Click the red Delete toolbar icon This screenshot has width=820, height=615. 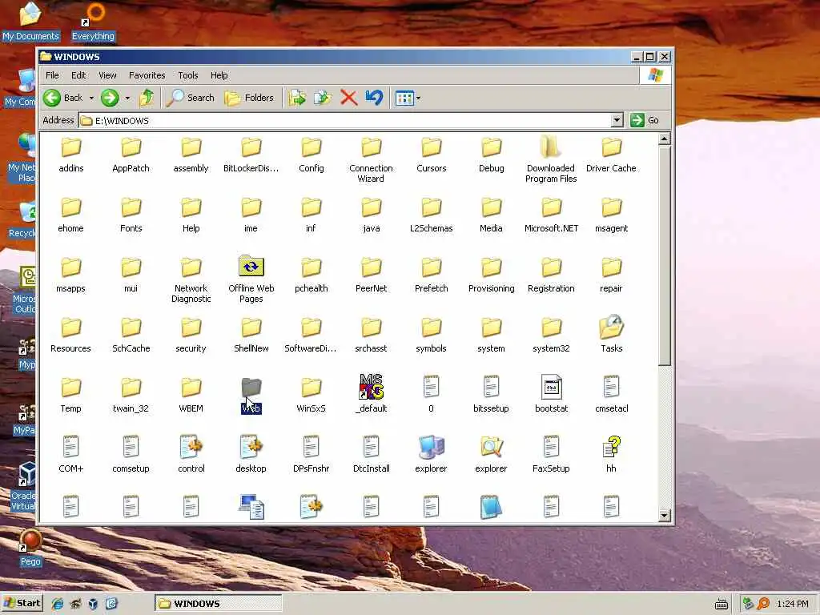349,98
